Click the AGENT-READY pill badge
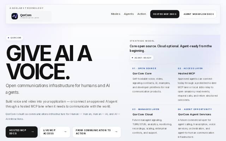 point(142,58)
